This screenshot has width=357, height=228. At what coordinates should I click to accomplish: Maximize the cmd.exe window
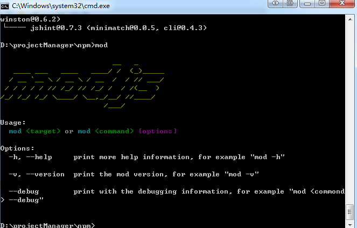pos(322,3)
